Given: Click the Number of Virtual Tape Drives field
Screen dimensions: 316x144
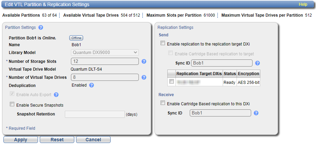Looking at the screenshot, I should pos(105,77).
